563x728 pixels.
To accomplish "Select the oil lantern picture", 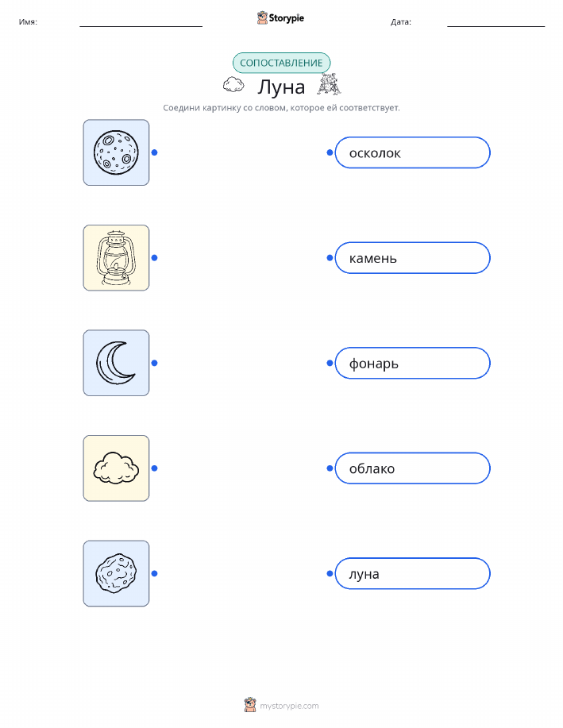I will click(116, 258).
